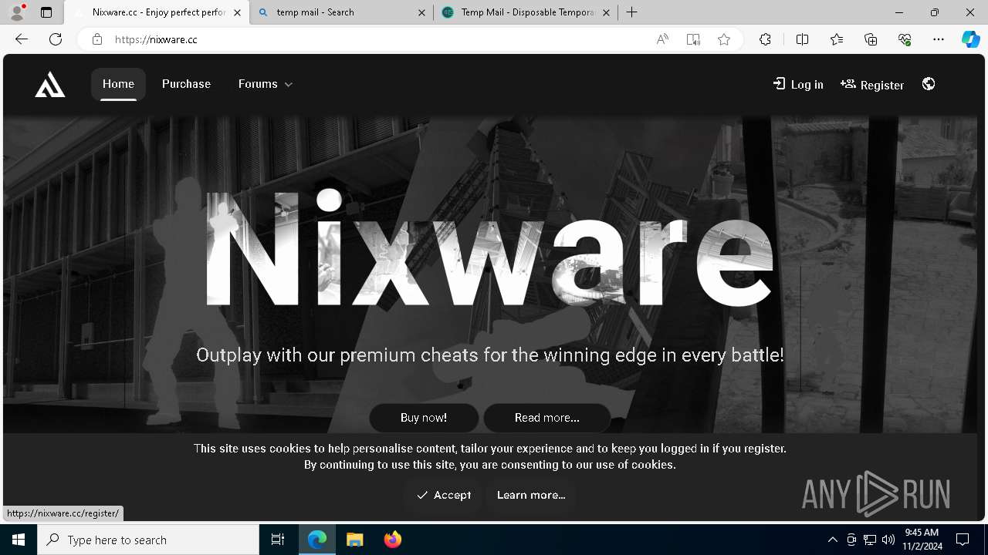Open Edge Settings and more menu
This screenshot has height=555, width=988.
939,39
